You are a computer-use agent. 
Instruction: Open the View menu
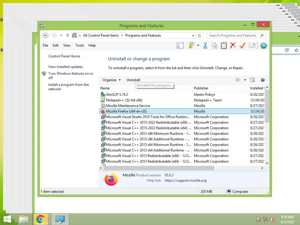(67, 45)
